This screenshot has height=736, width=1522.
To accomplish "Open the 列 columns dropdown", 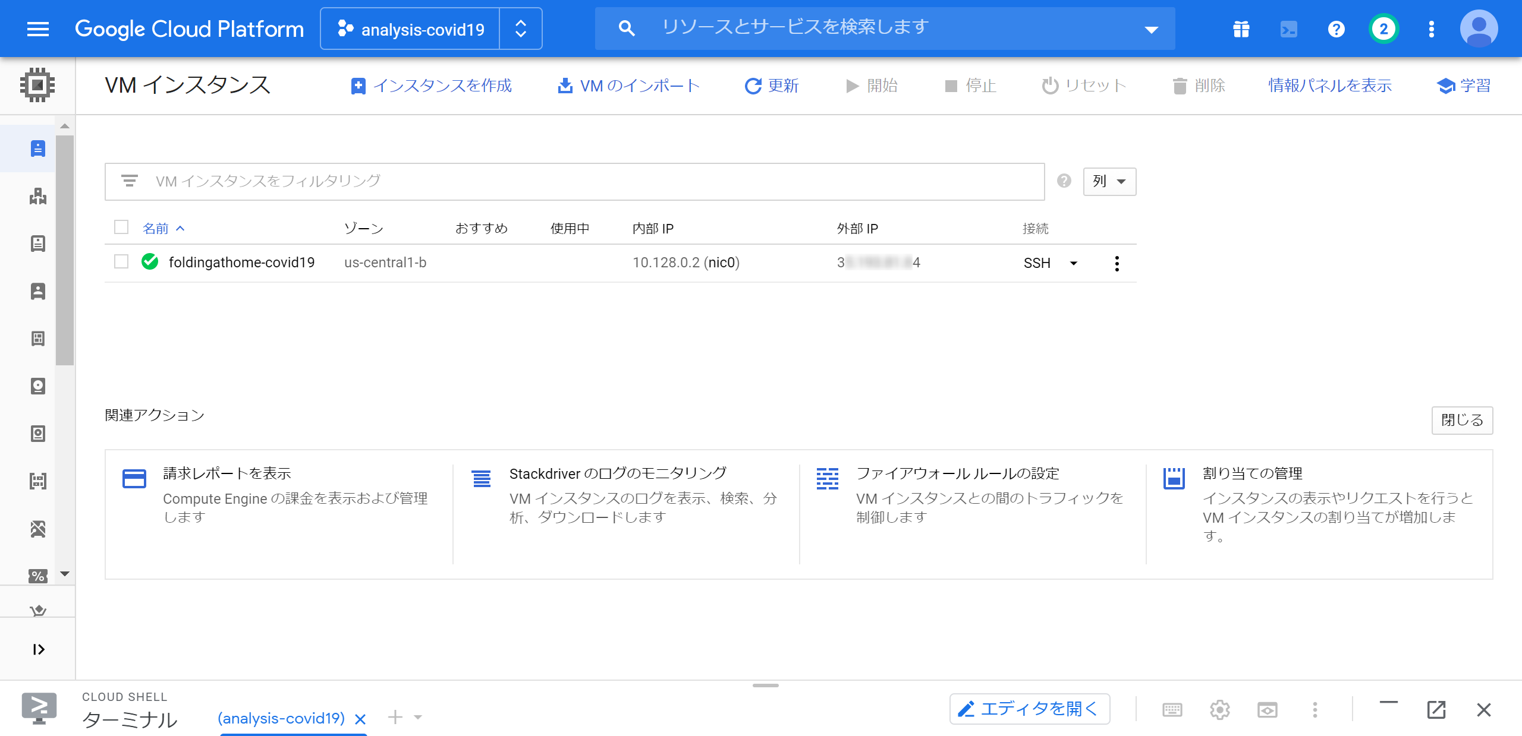I will click(1109, 182).
